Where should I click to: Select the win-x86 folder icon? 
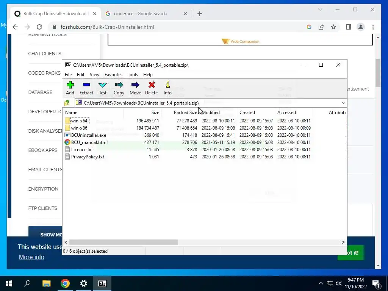(x=67, y=128)
